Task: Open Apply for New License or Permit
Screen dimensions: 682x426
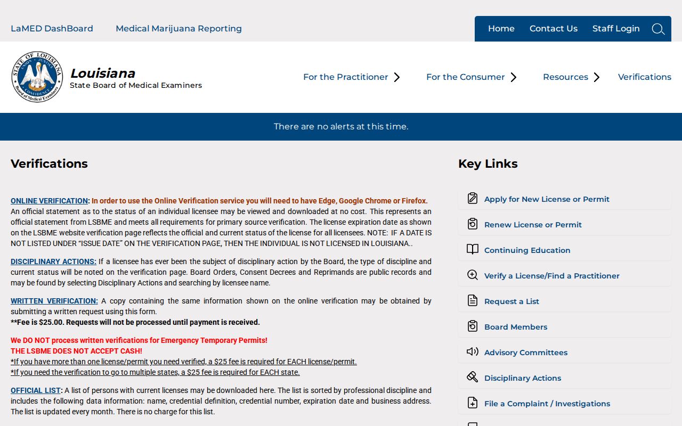Action: tap(547, 199)
